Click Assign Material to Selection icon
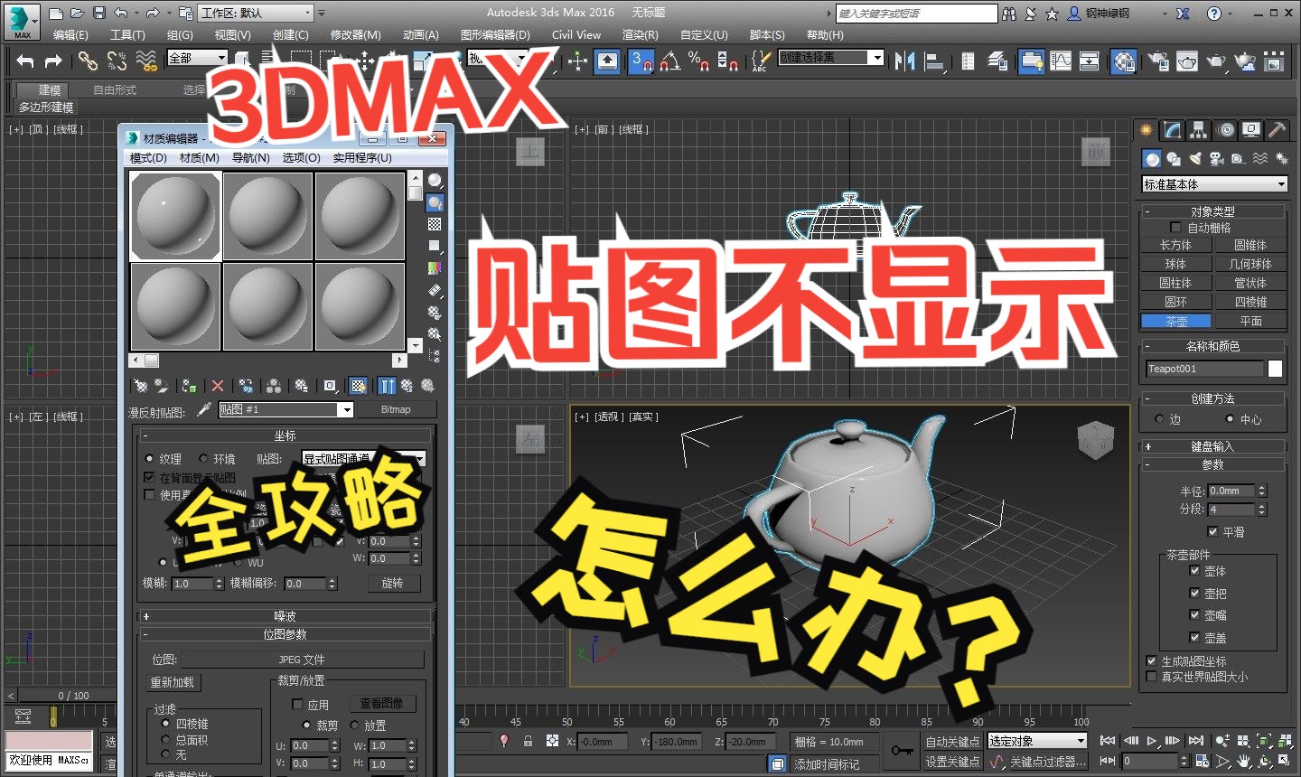Screen dimensions: 1301x777 pyautogui.click(x=188, y=386)
